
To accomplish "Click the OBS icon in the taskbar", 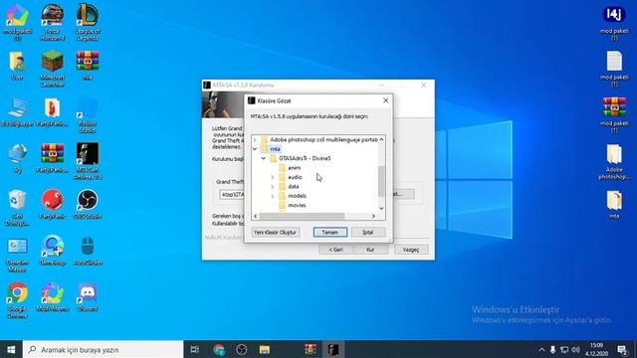I will point(242,349).
